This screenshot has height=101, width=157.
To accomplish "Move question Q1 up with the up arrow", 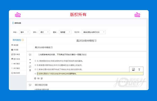I will tap(30, 60).
